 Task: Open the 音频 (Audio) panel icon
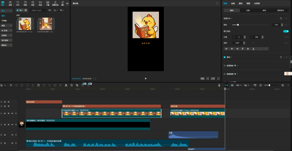point(10,3)
